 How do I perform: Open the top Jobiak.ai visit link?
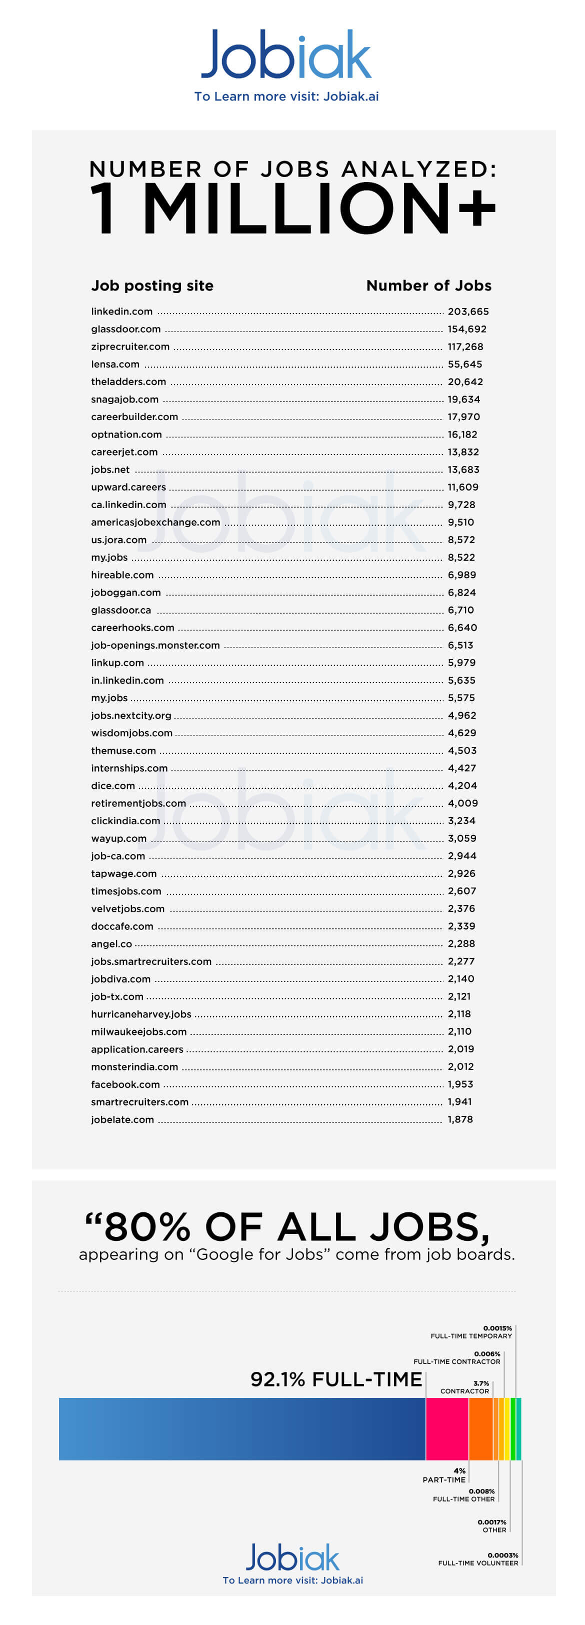[286, 97]
